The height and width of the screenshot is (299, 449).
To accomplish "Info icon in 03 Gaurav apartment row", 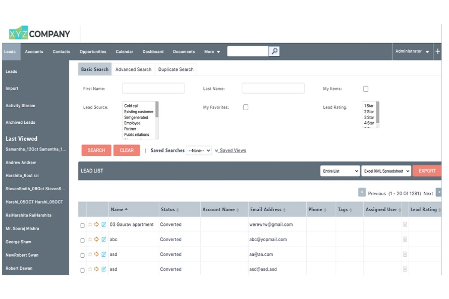I will [x=405, y=224].
